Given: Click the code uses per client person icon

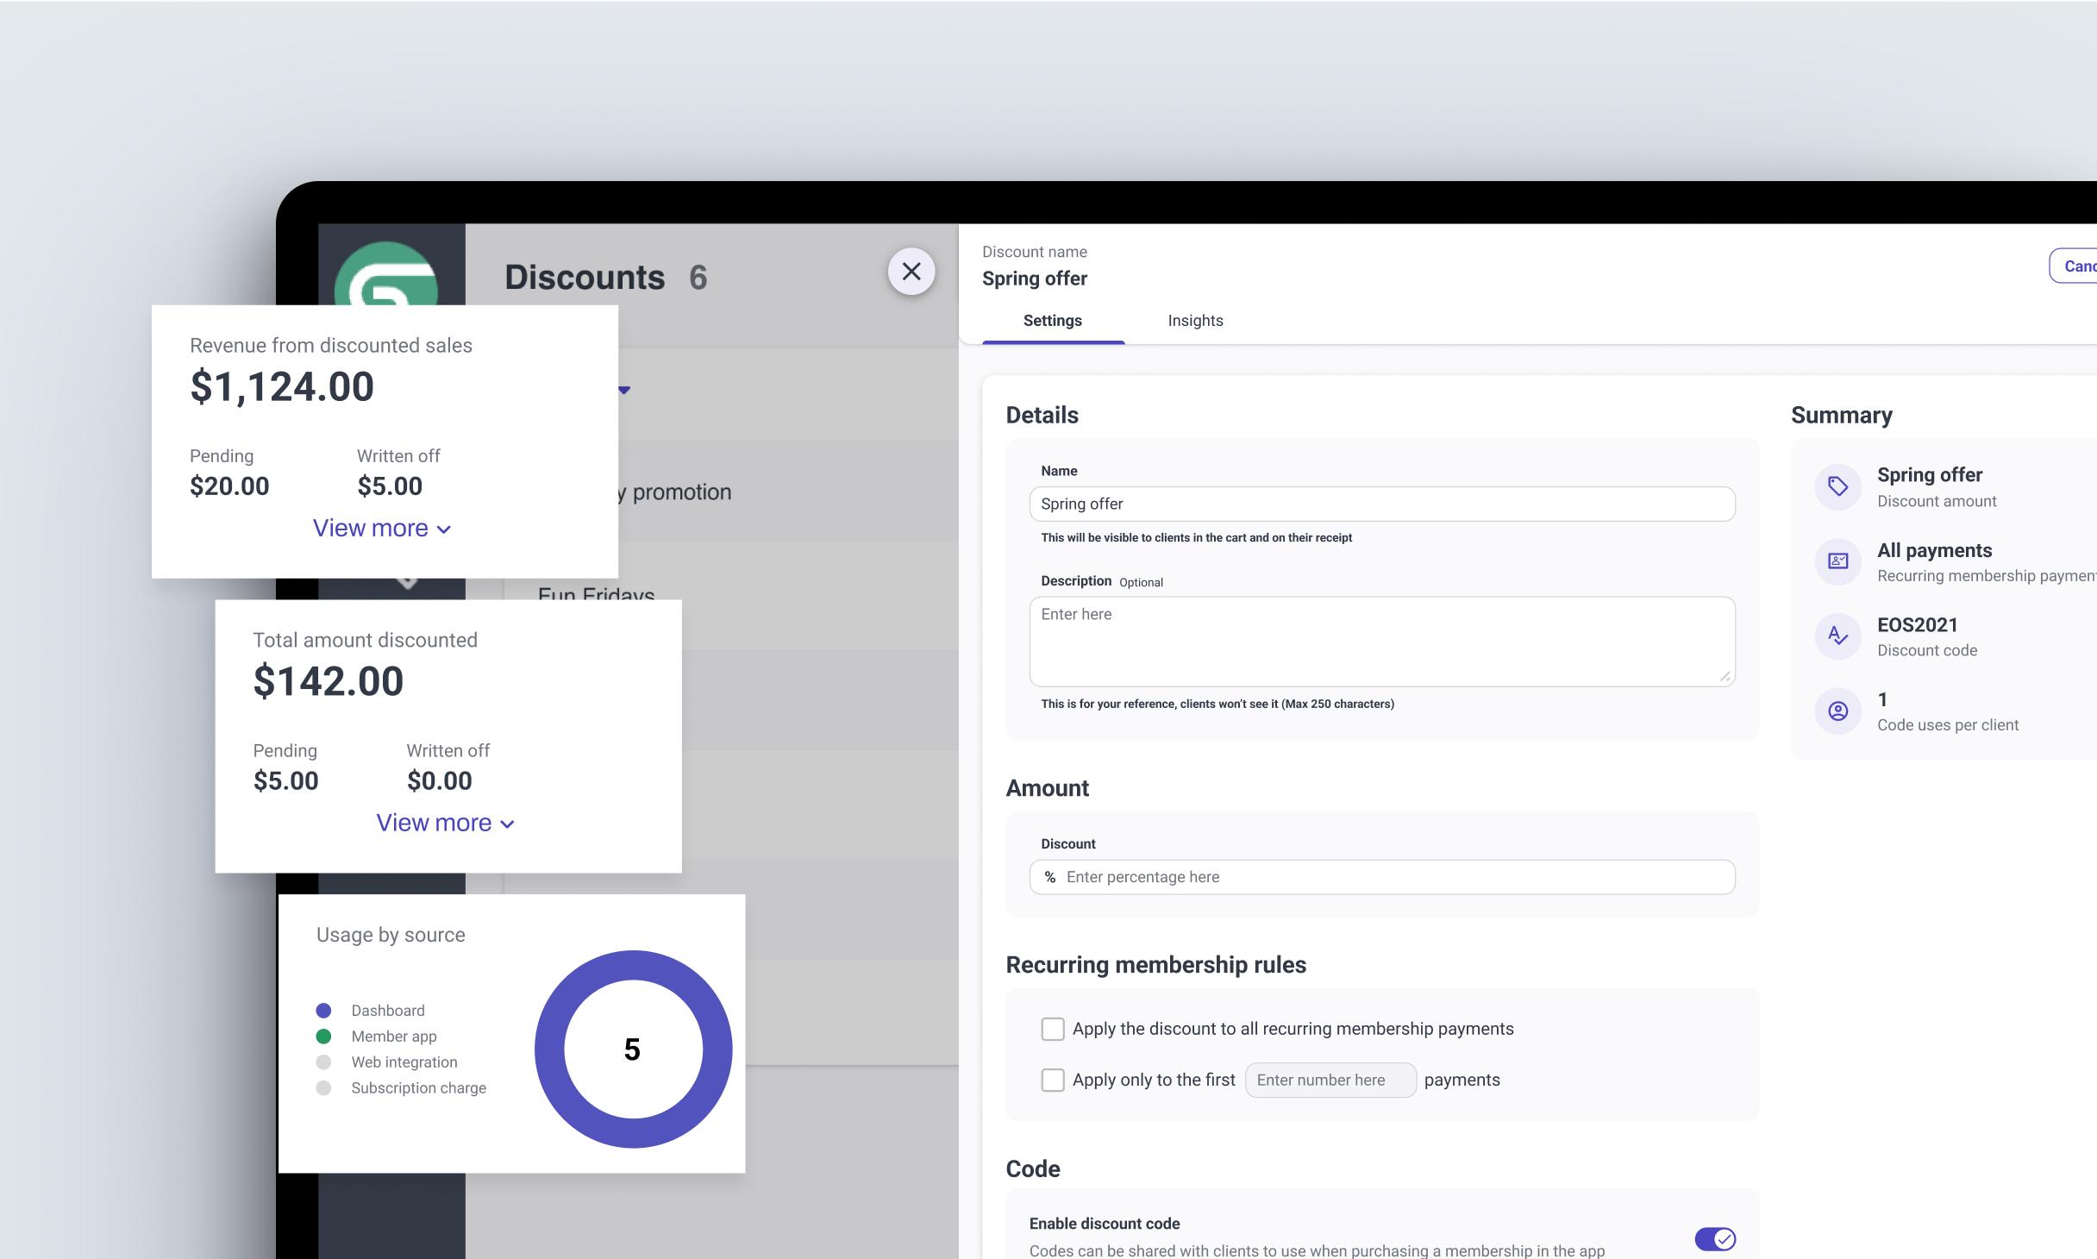Looking at the screenshot, I should (x=1837, y=711).
